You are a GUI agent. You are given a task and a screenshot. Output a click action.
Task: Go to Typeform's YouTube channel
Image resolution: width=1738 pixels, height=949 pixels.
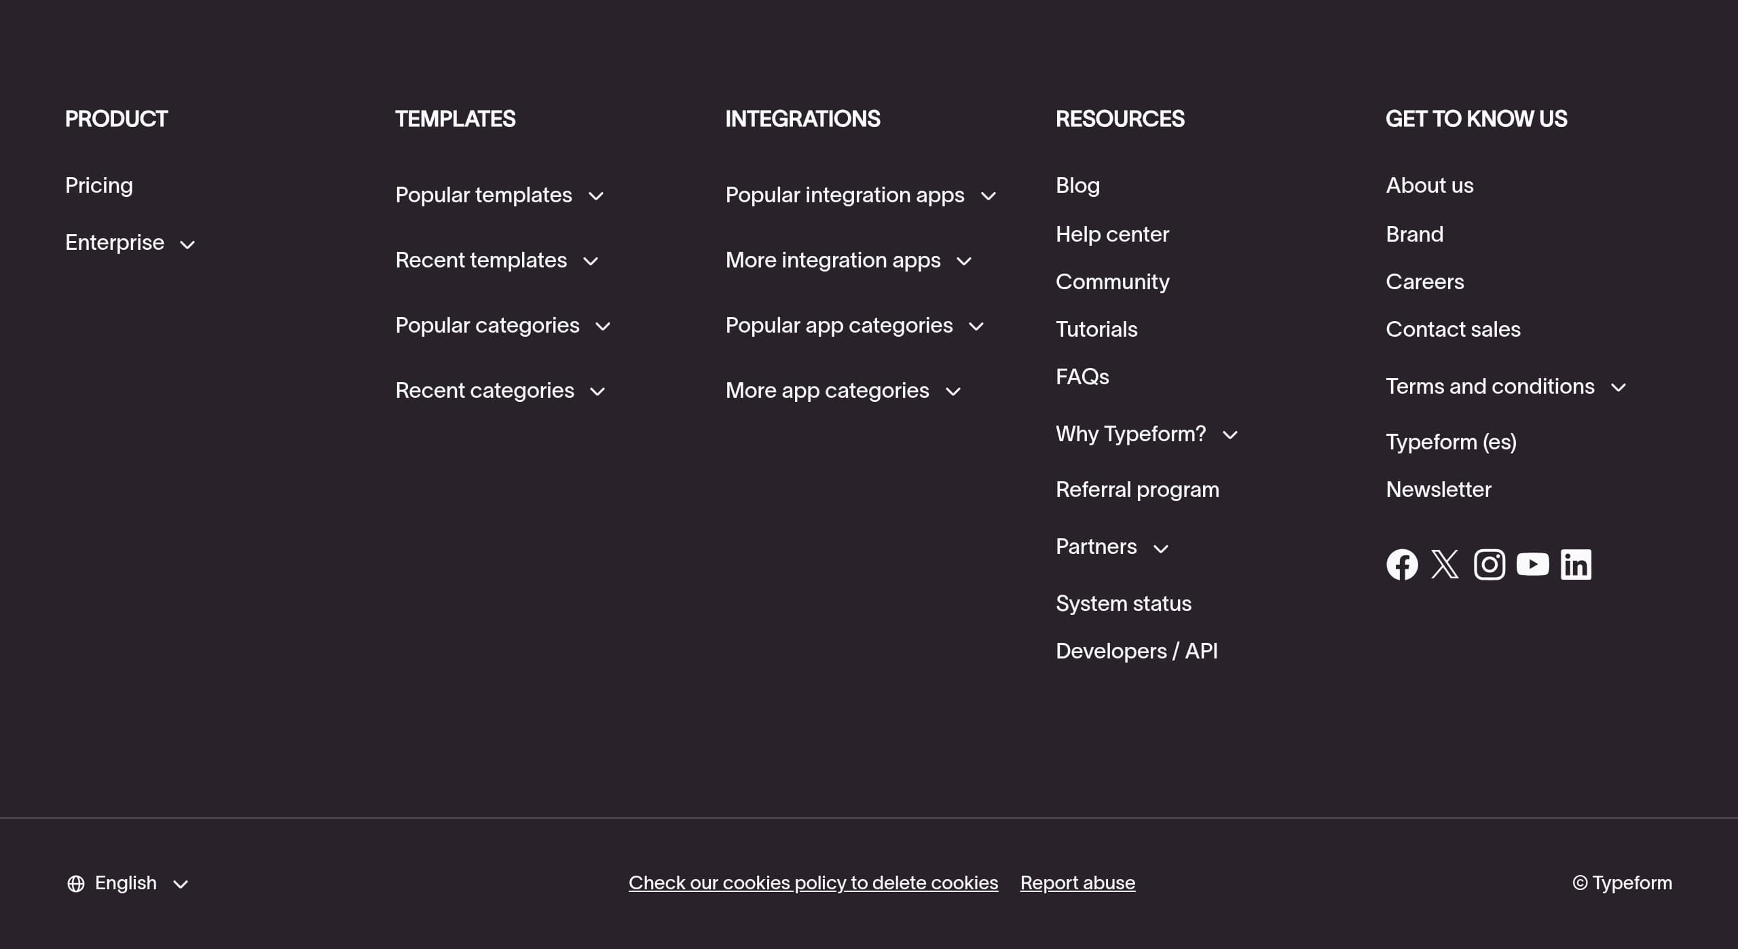[x=1533, y=563]
